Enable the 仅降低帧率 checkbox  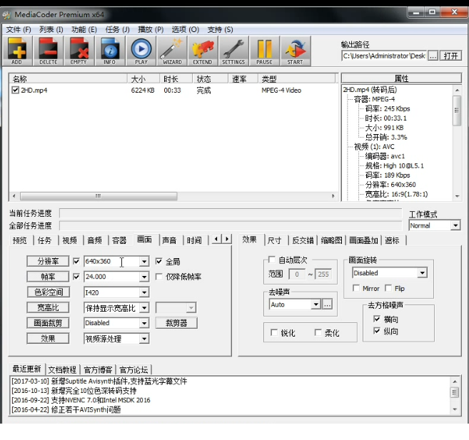[x=158, y=277]
